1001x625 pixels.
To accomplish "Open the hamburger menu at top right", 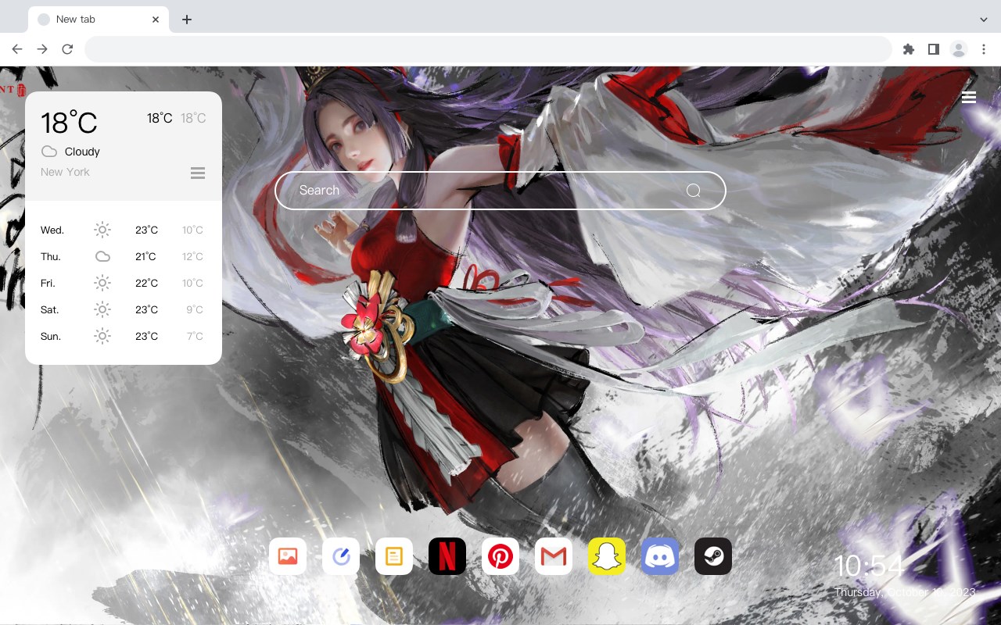I will 969,97.
